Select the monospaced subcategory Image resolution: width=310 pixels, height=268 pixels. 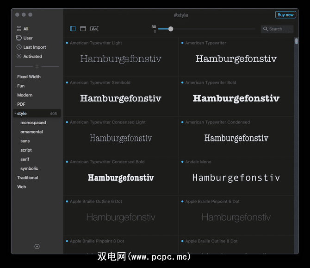33,123
